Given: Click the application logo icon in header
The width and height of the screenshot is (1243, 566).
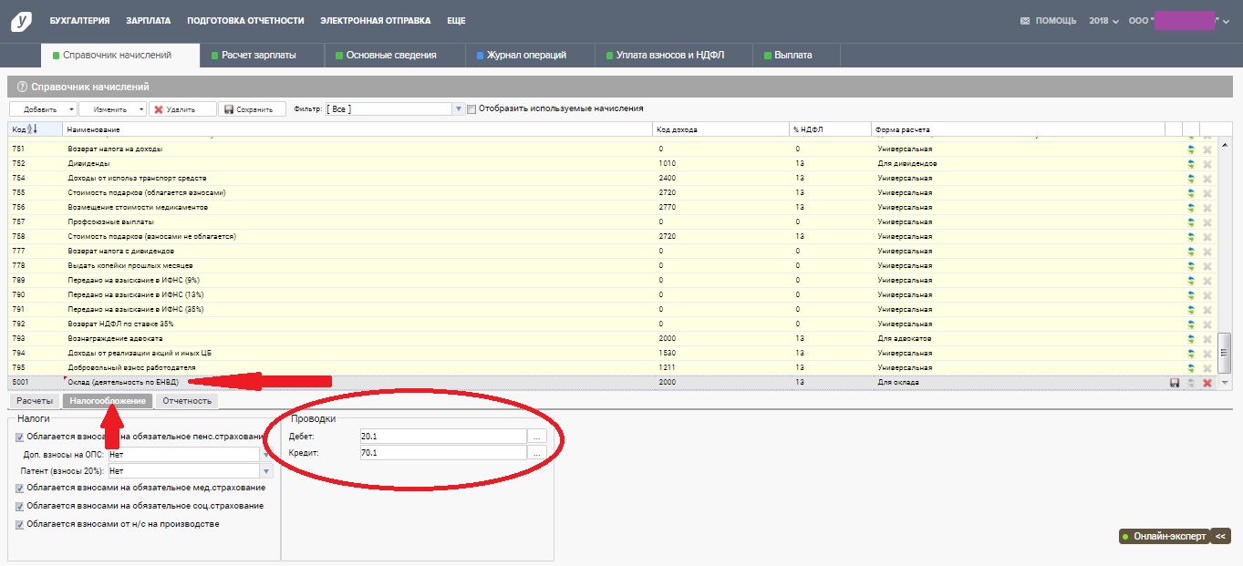Looking at the screenshot, I should (20, 21).
